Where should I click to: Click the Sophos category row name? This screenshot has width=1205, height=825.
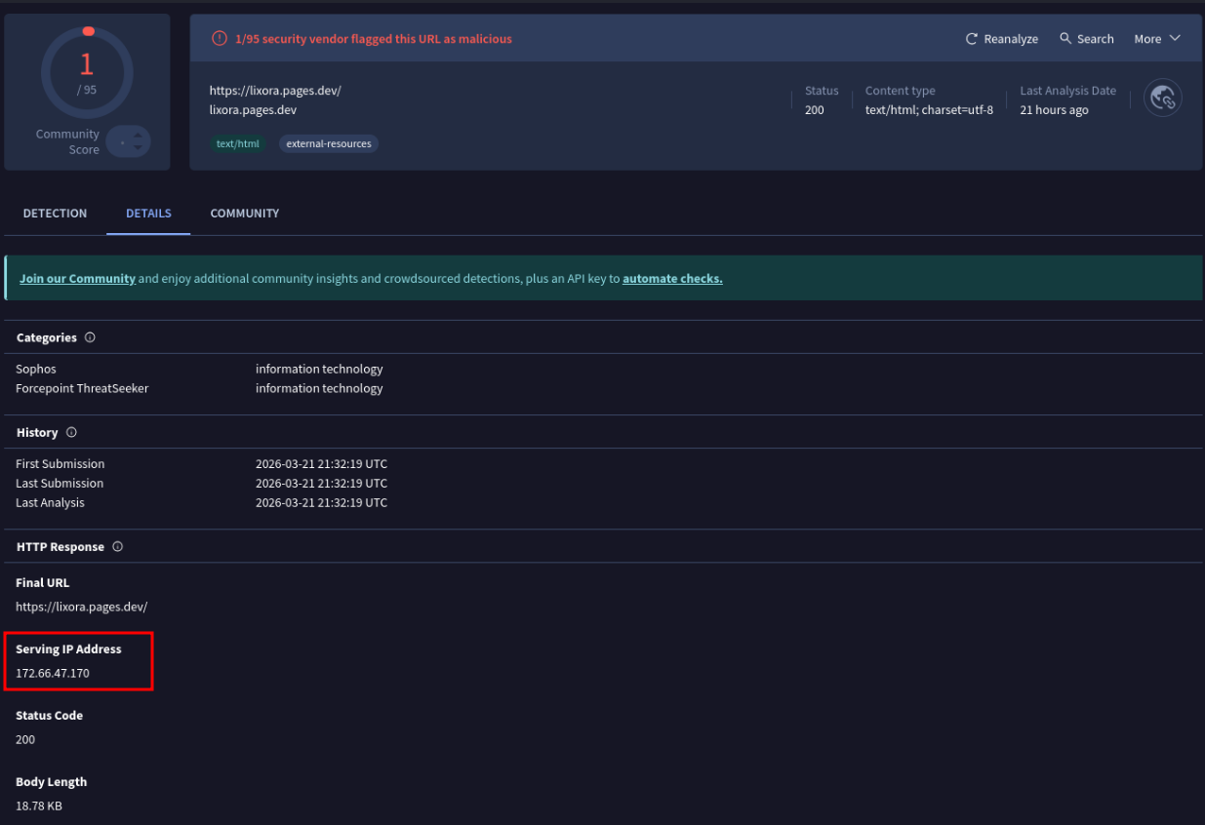click(36, 370)
